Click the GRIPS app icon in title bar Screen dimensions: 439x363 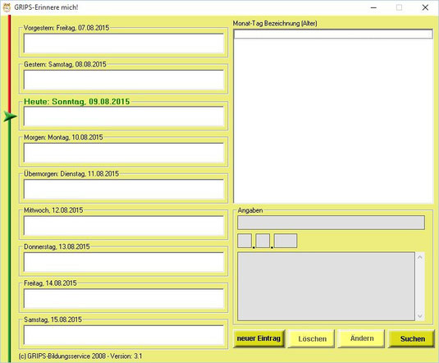7,7
